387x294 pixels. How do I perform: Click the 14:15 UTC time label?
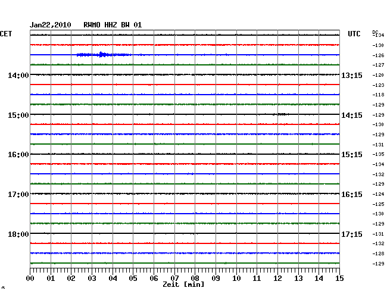pyautogui.click(x=352, y=115)
